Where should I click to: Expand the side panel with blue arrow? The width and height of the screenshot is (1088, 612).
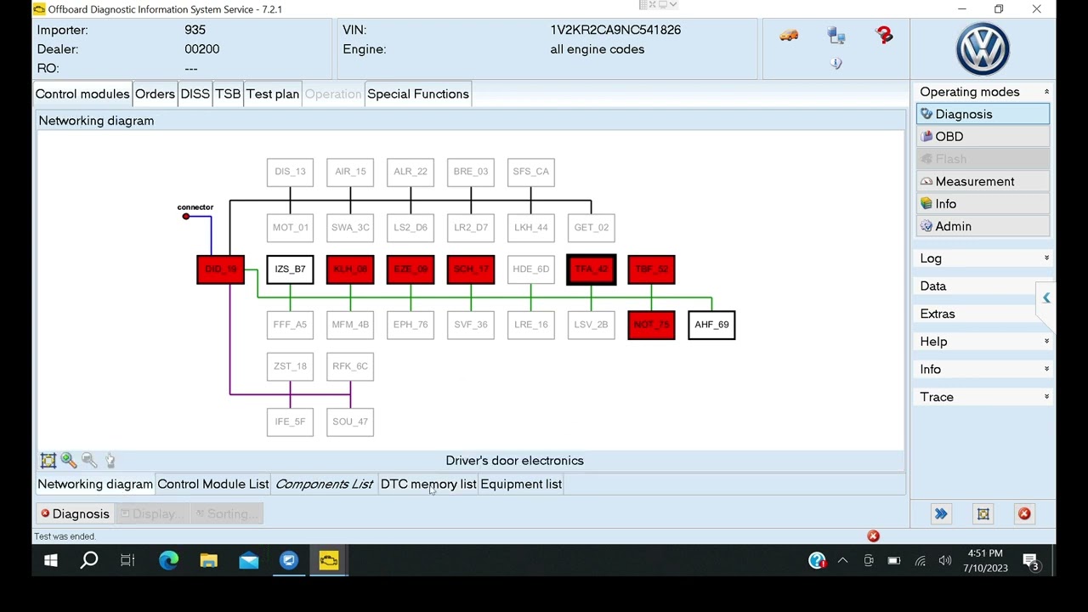click(x=1046, y=297)
